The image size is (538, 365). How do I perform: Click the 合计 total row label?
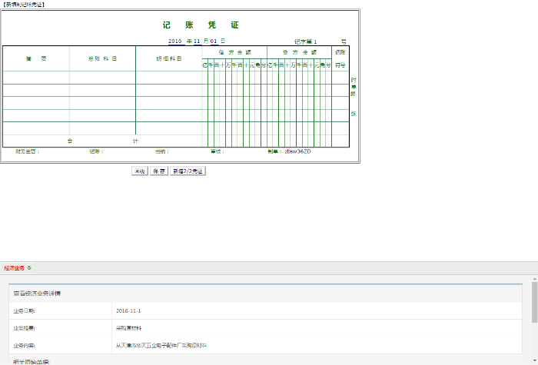click(x=102, y=141)
